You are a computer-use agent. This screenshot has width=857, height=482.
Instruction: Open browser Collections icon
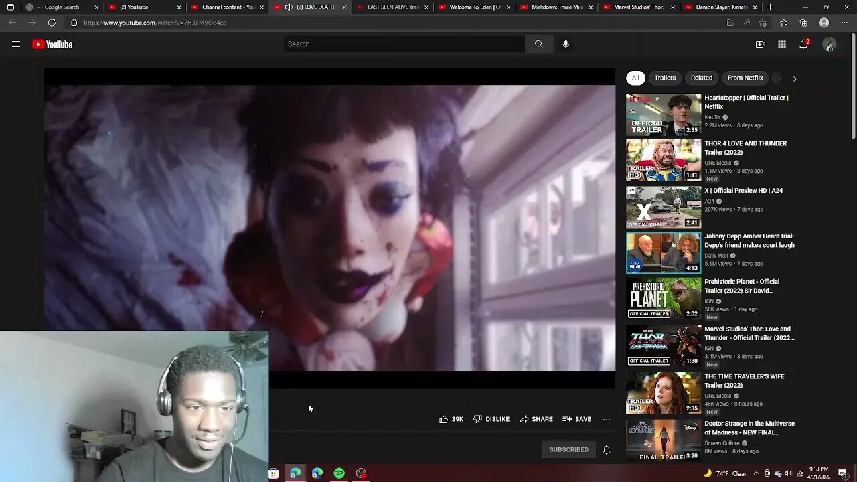[803, 23]
